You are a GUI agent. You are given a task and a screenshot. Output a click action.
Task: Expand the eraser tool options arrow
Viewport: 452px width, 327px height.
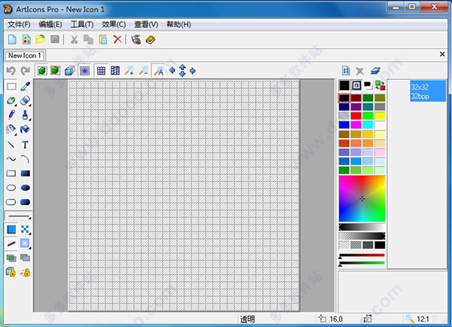tap(29, 105)
